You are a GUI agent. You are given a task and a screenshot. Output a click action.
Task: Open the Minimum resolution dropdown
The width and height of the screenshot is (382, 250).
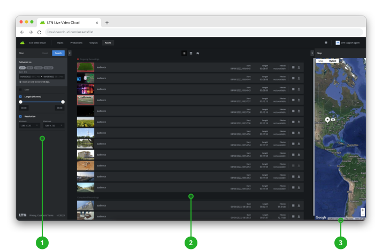point(29,125)
